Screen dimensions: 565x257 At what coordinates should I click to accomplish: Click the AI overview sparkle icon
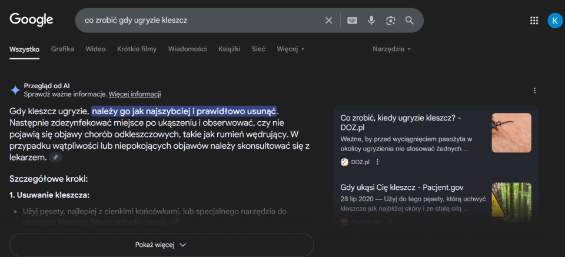[x=15, y=90]
